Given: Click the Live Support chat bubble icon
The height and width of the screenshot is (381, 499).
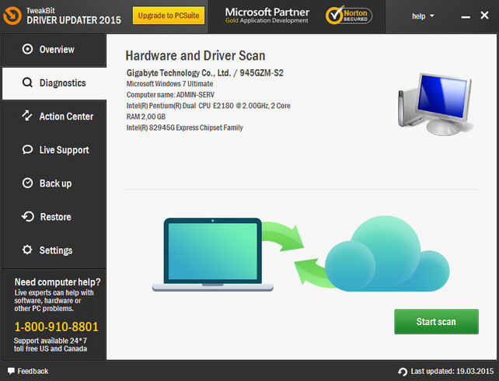Looking at the screenshot, I should click(28, 150).
